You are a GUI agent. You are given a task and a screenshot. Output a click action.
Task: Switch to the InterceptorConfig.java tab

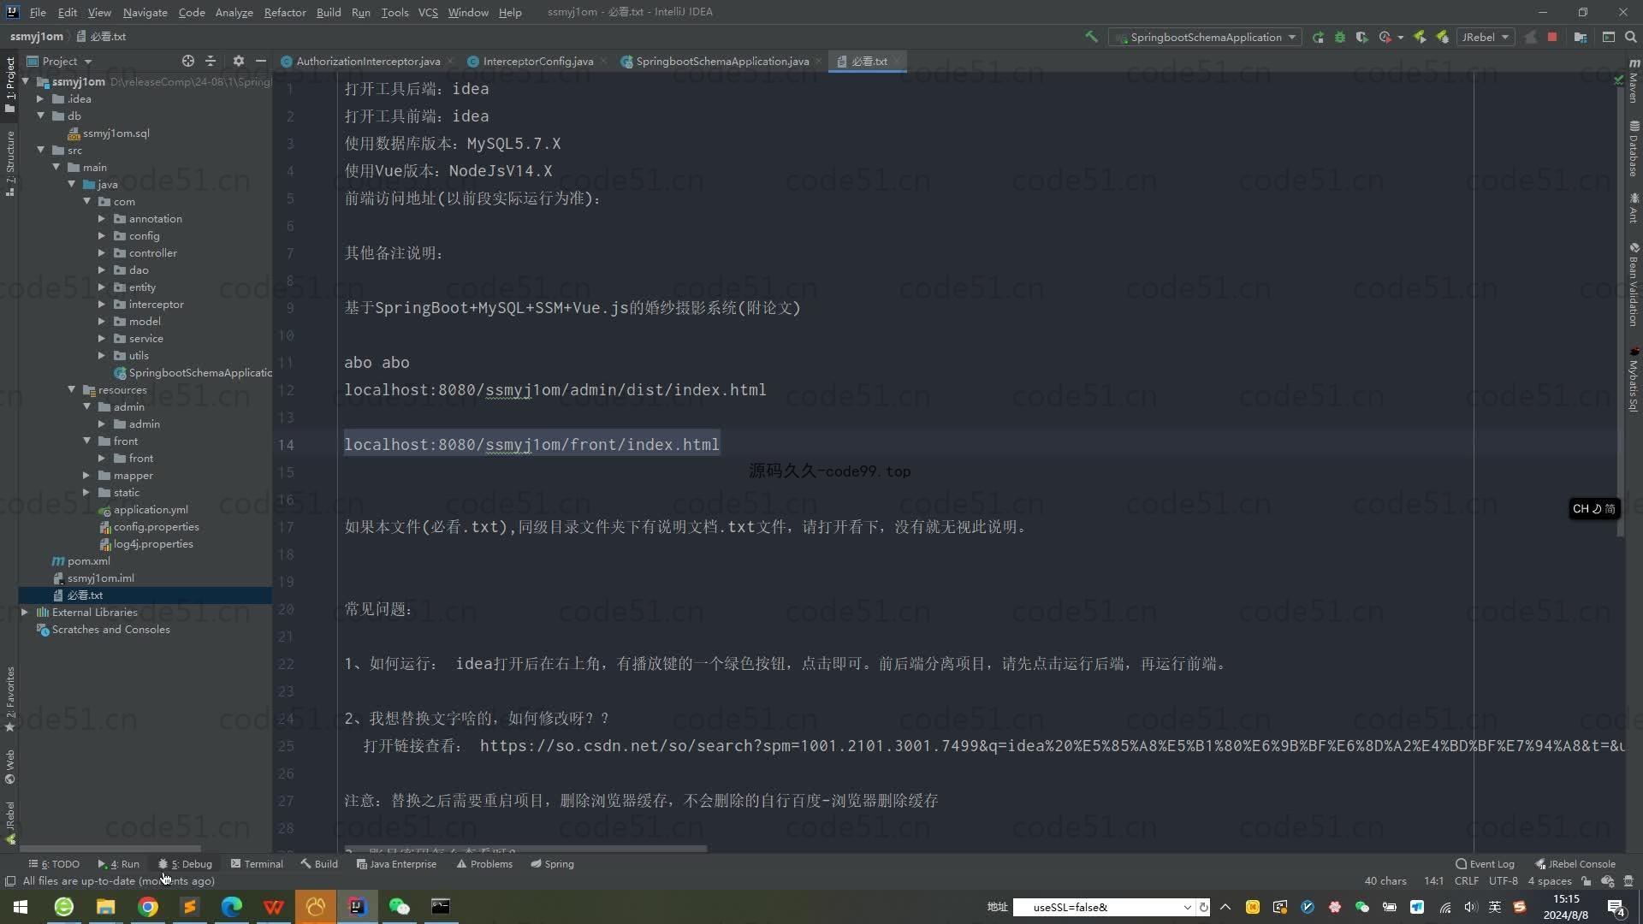[x=537, y=61]
